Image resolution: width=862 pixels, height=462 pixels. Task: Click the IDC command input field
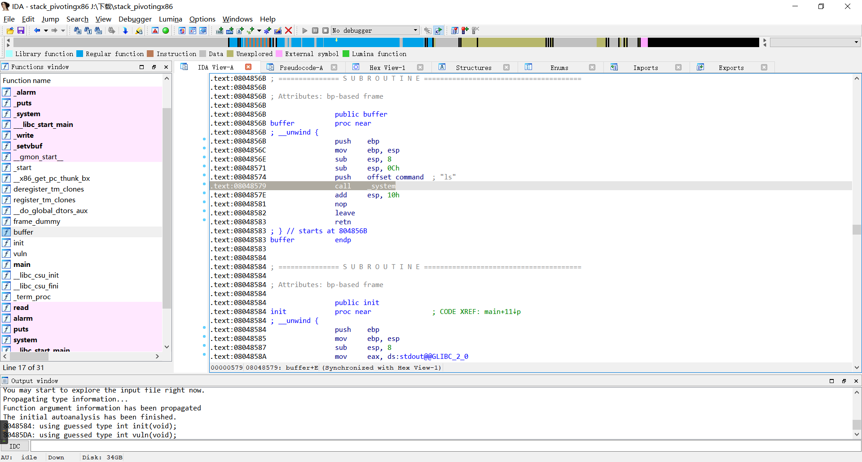tap(444, 446)
